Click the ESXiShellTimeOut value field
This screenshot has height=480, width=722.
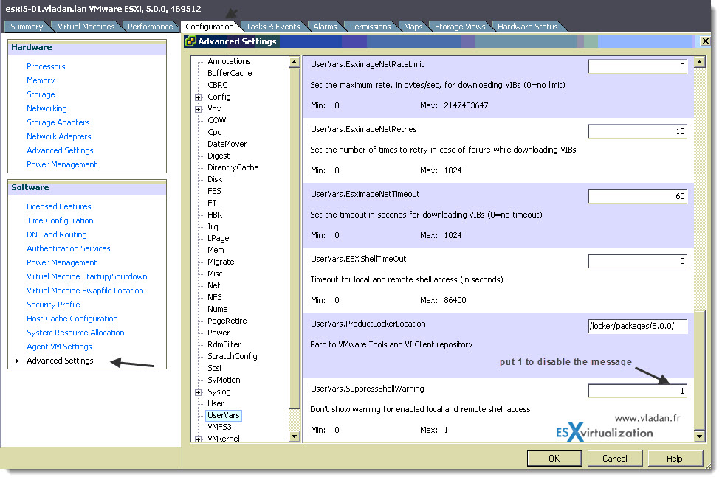point(637,261)
